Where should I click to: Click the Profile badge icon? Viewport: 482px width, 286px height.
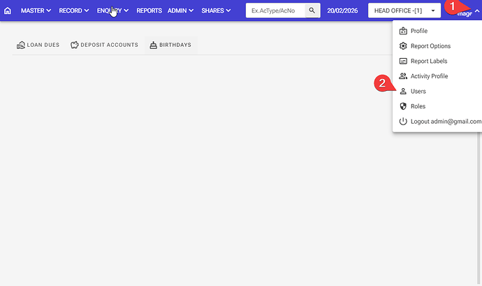(403, 31)
